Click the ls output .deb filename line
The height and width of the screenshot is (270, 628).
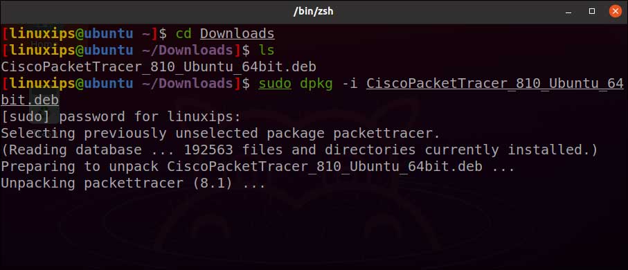point(159,66)
